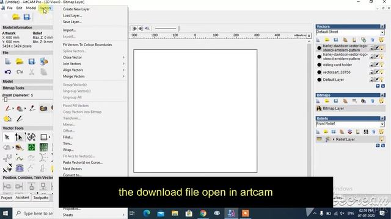Toggle all vector layers visibility in Vectors toolbar
Screen dimensions: 391x219
coord(381,40)
